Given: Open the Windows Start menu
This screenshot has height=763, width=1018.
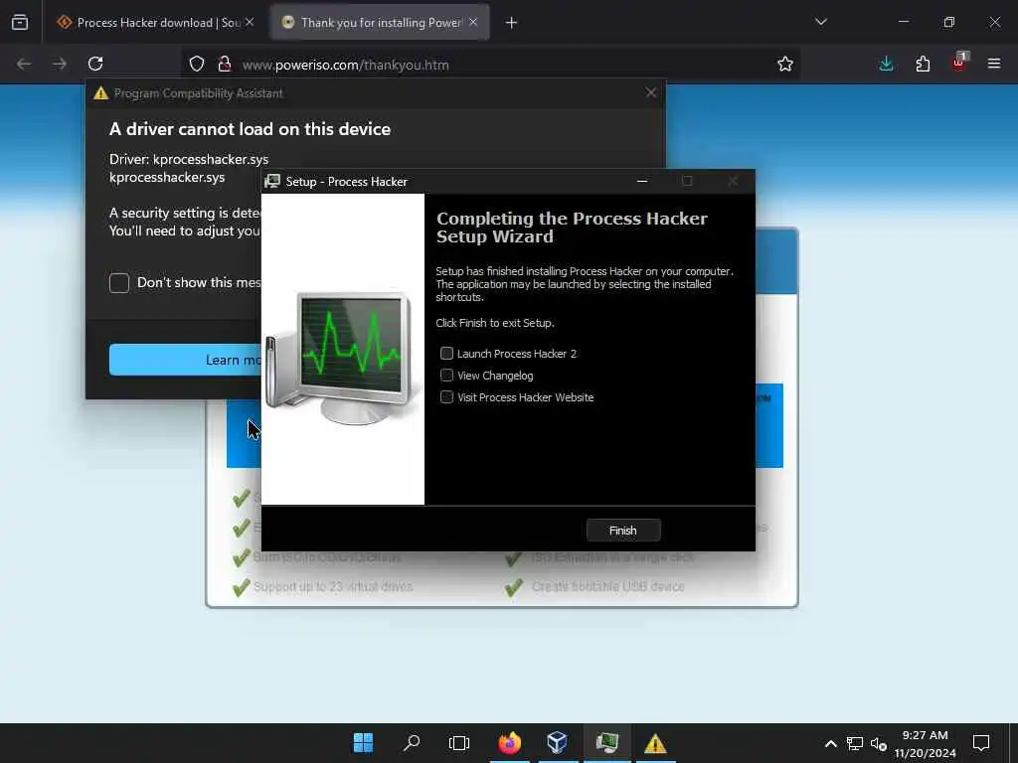Looking at the screenshot, I should [x=363, y=742].
